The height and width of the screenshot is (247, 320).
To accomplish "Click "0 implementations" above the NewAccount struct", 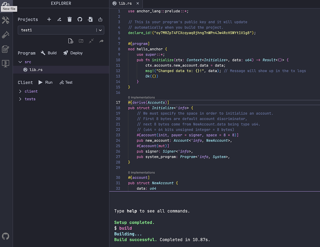I will (x=141, y=172).
